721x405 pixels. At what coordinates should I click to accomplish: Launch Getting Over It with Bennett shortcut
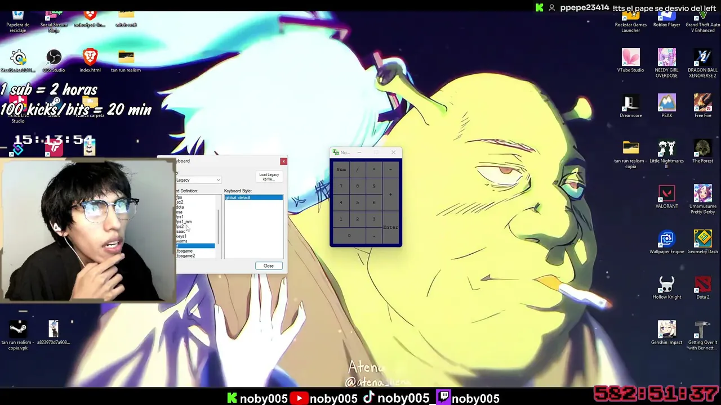coord(702,335)
